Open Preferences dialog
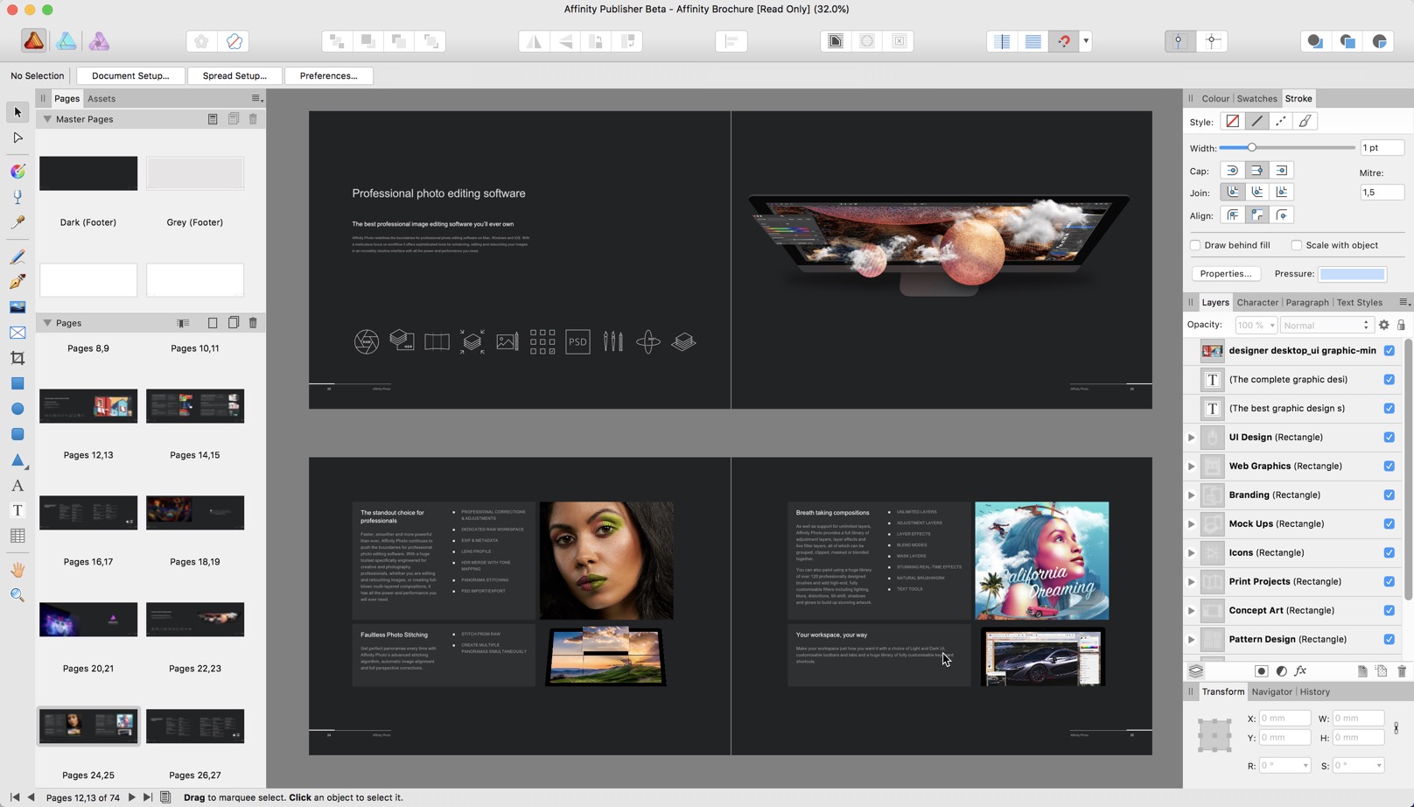The image size is (1414, 807). (329, 76)
